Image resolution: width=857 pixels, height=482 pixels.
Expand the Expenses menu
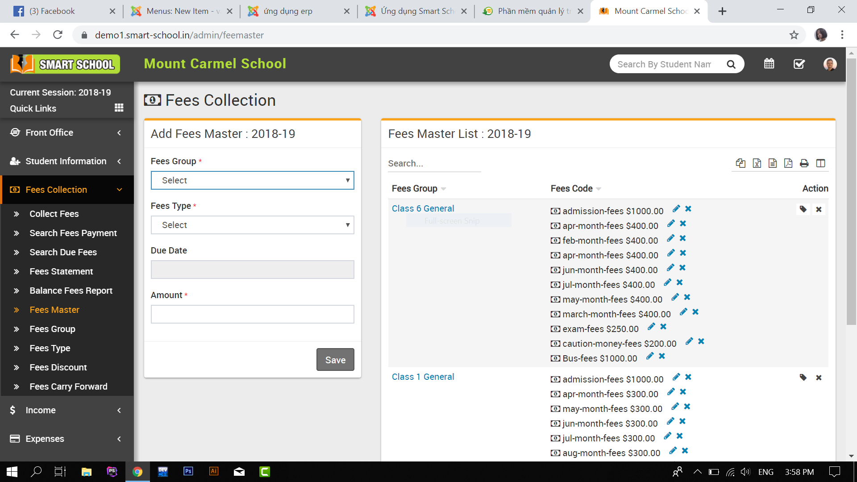[x=67, y=439]
